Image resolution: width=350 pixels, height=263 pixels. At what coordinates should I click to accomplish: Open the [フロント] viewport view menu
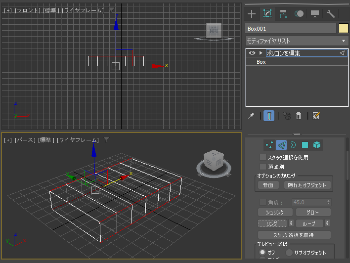(x=28, y=10)
